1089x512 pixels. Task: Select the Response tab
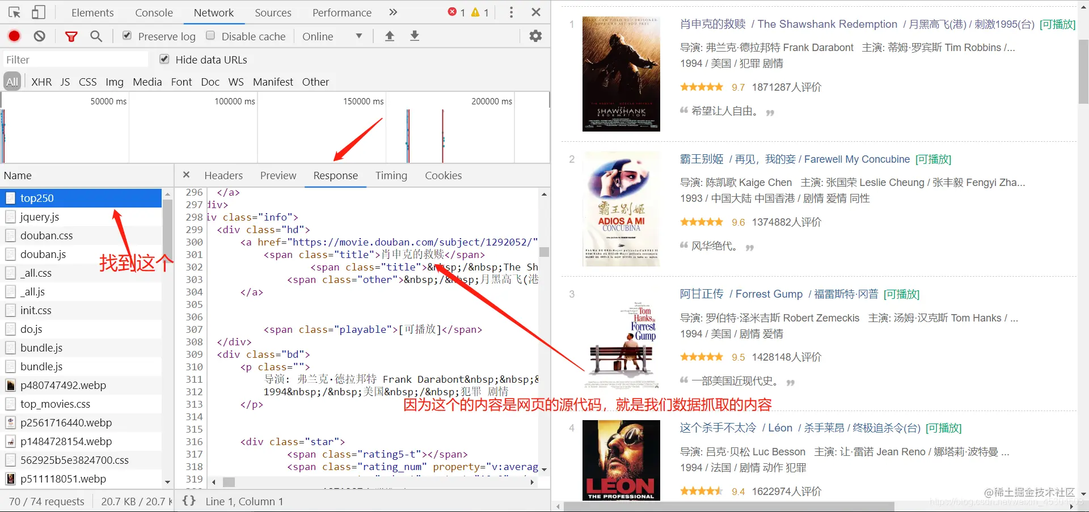(336, 176)
